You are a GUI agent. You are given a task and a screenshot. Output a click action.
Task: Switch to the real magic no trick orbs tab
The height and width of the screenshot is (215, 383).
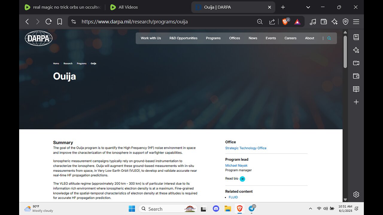pyautogui.click(x=63, y=7)
